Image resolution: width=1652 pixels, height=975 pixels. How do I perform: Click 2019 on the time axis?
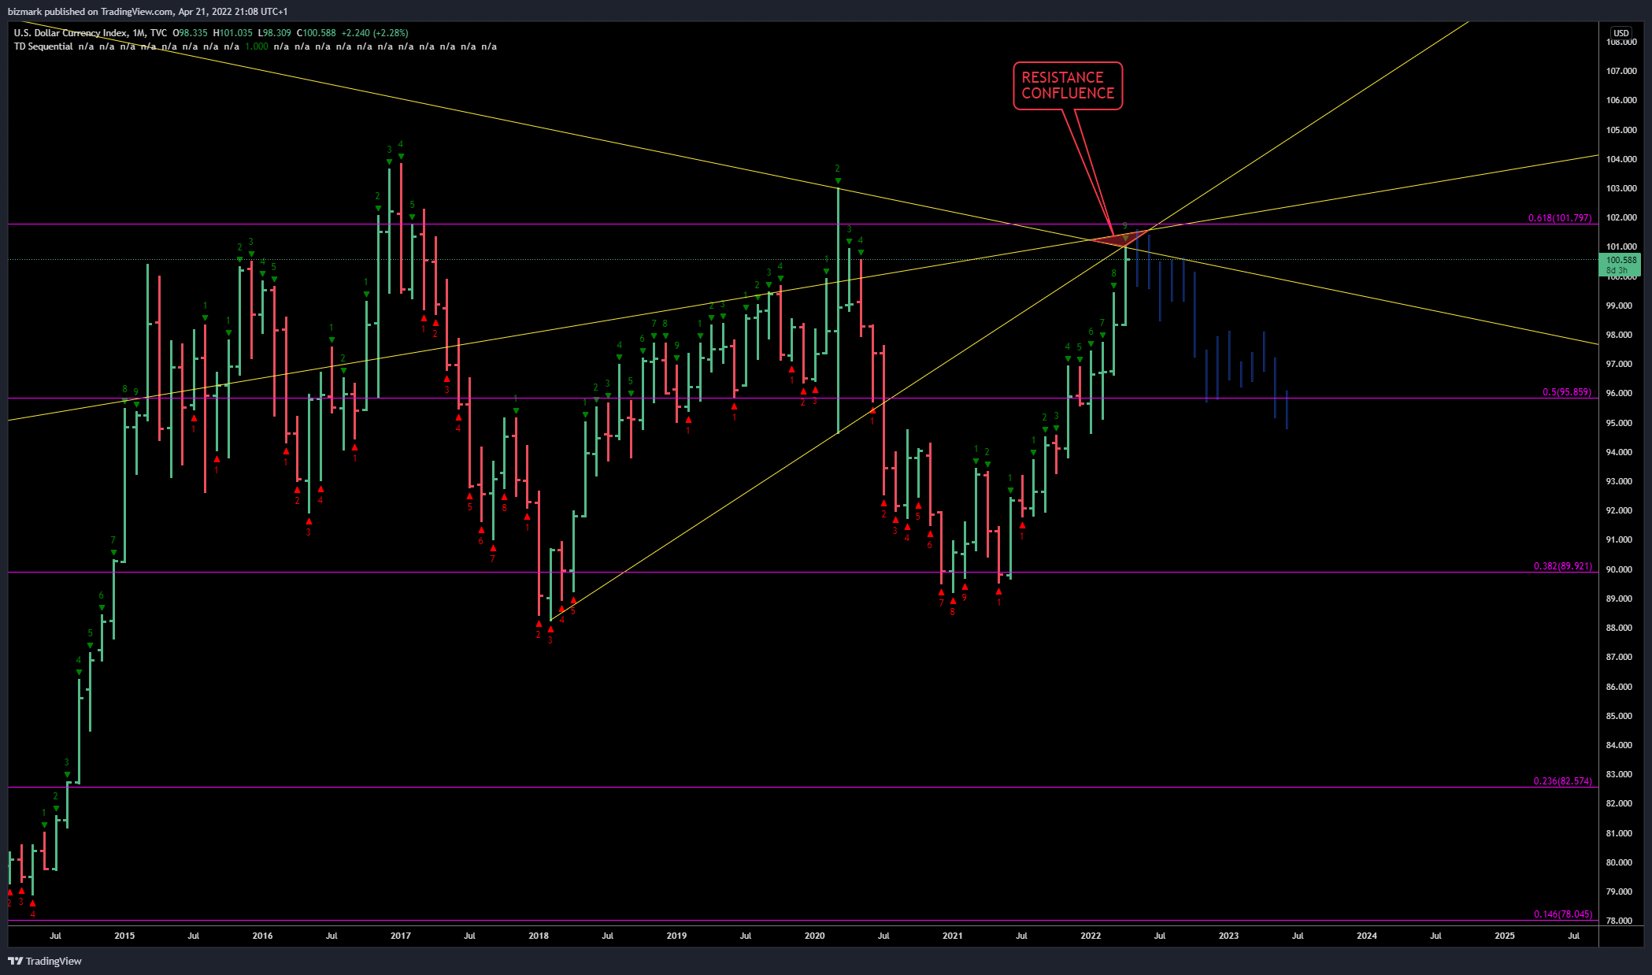(676, 936)
